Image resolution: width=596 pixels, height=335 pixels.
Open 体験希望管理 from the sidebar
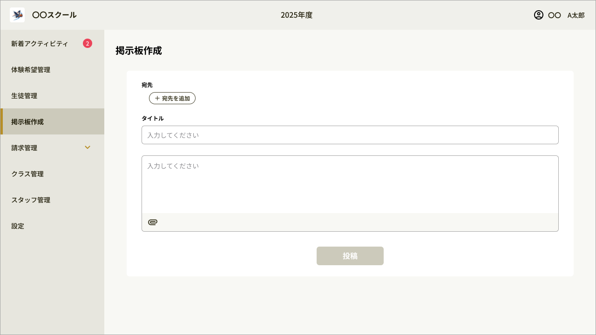click(30, 70)
